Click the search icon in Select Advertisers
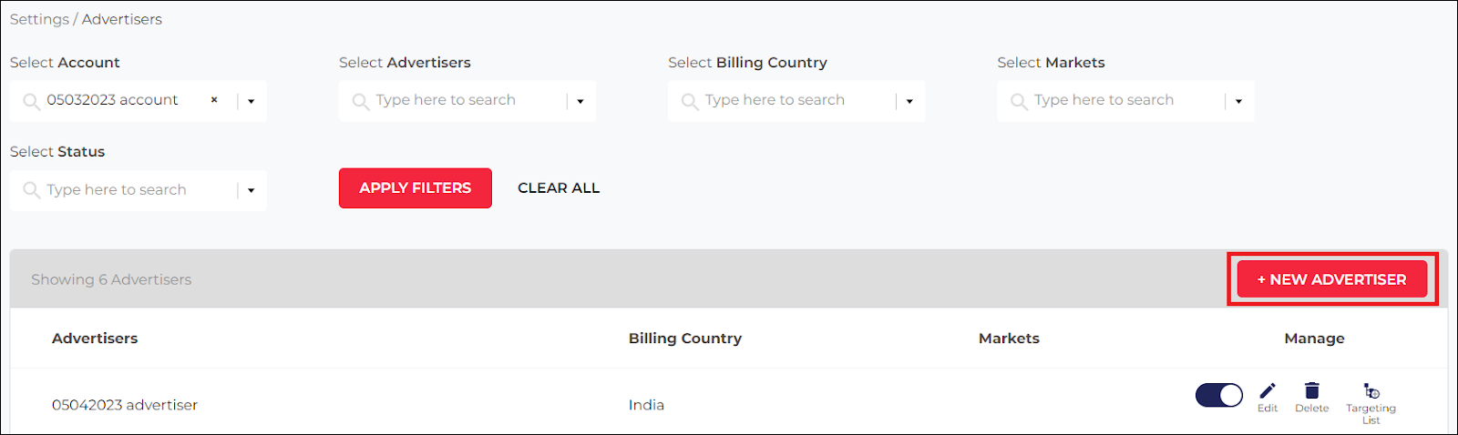The image size is (1458, 435). pos(361,101)
